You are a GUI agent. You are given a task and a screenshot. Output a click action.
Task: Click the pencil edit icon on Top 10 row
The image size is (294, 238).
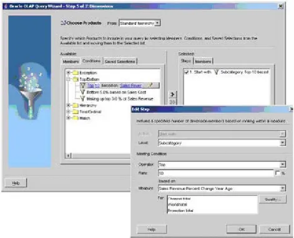150,85
